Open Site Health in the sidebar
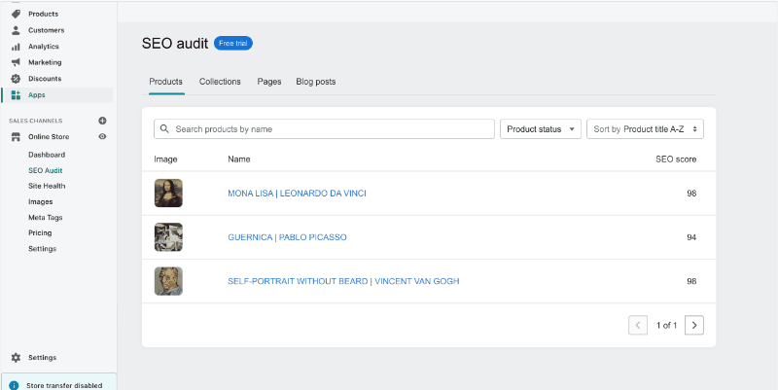The image size is (778, 390). click(47, 186)
